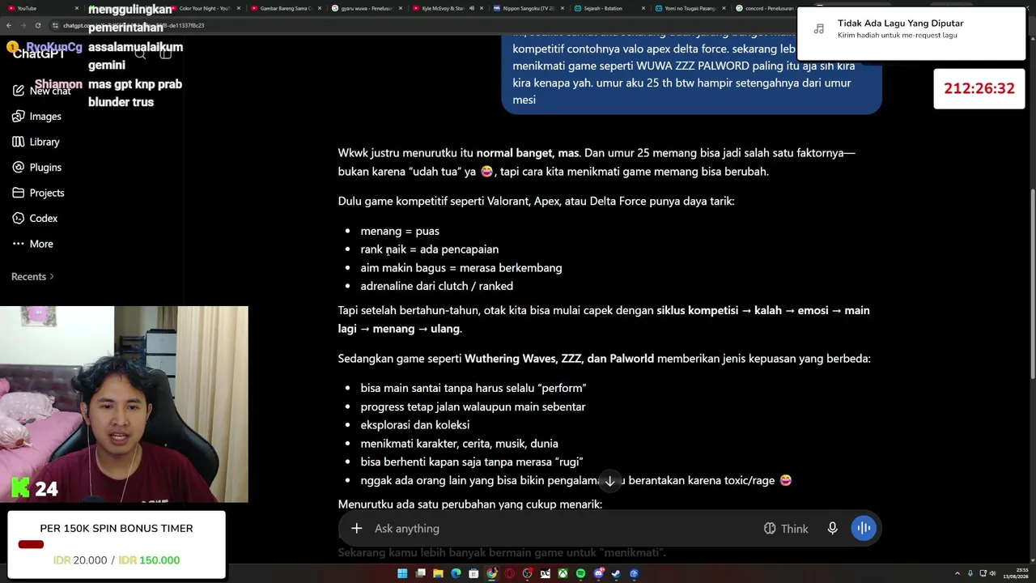The image size is (1036, 583).
Task: Click the plus attach button in composer
Action: tap(356, 529)
